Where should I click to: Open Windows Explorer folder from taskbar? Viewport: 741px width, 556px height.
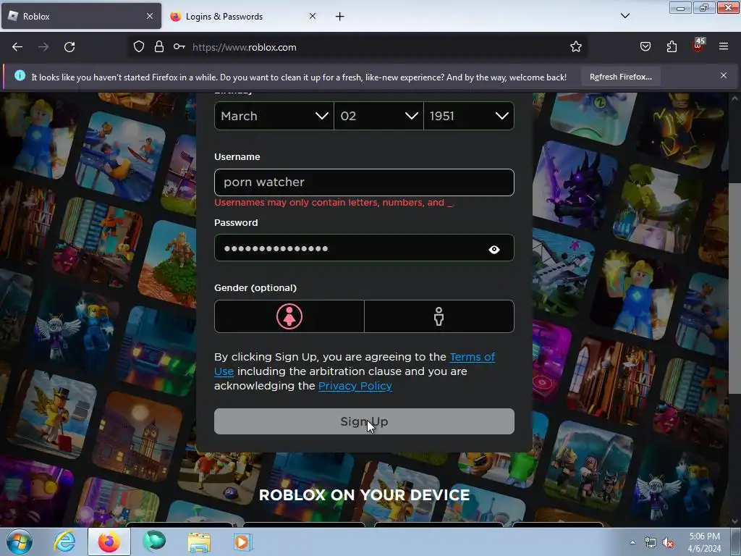click(x=199, y=542)
